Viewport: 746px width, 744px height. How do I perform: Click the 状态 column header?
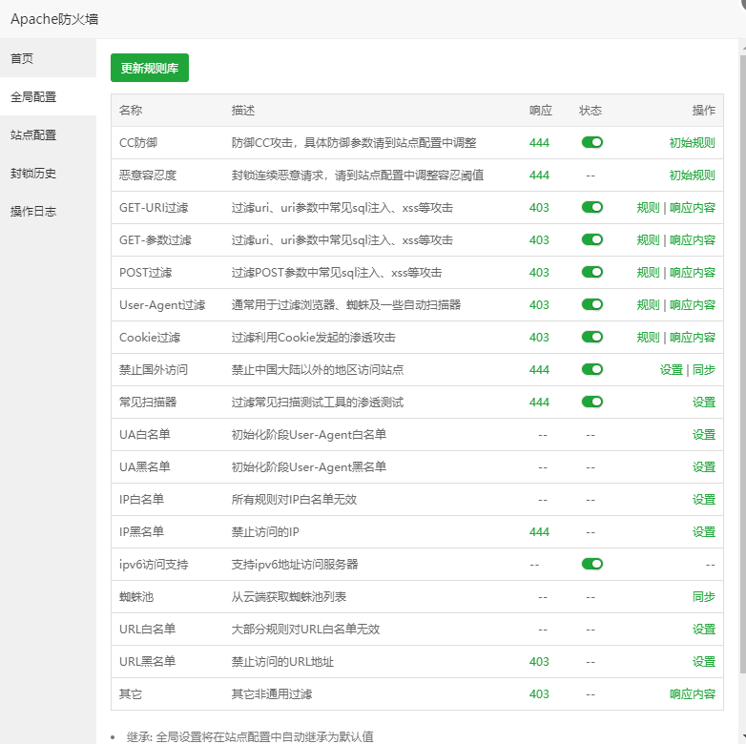click(591, 111)
